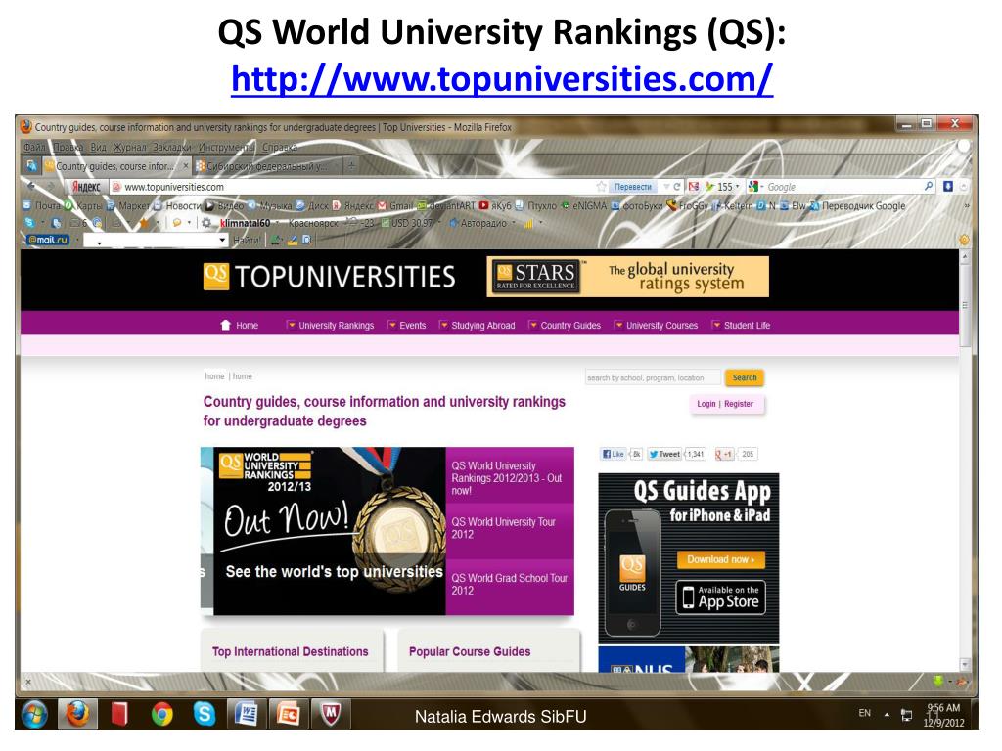Click in the school, program, location search field
Viewport: 1002px width, 751px height.
click(x=653, y=378)
